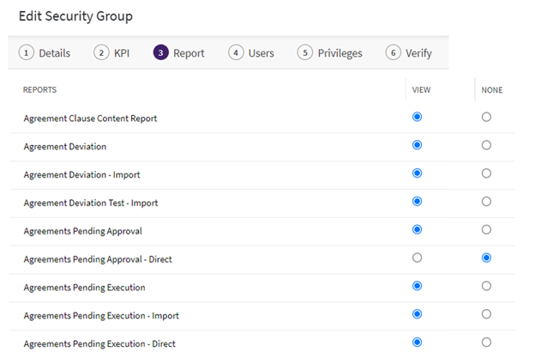The image size is (535, 358).
Task: Set Agreement Deviation Test - Import to None
Action: [486, 202]
